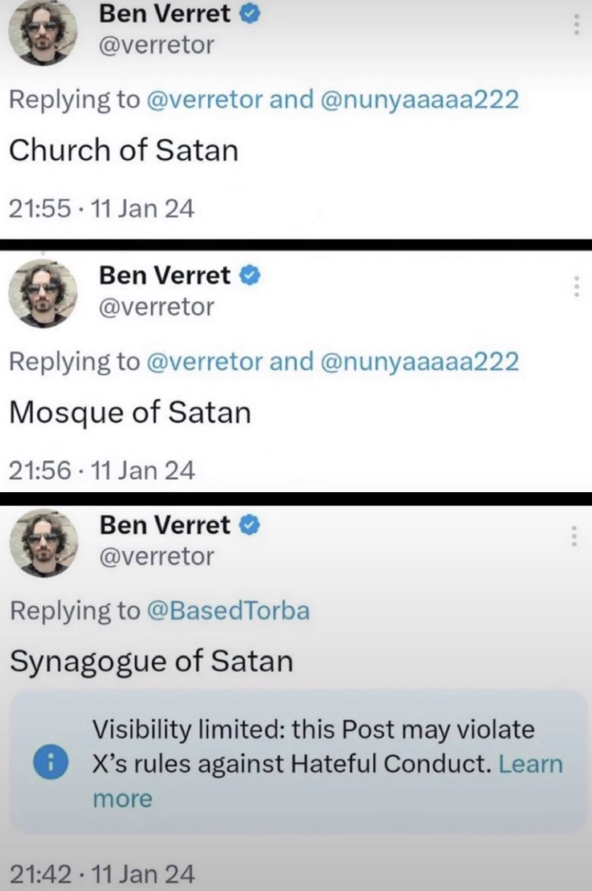Open @nunyaaaaa222 link in Church of Satan post
This screenshot has height=891, width=592.
[x=420, y=100]
